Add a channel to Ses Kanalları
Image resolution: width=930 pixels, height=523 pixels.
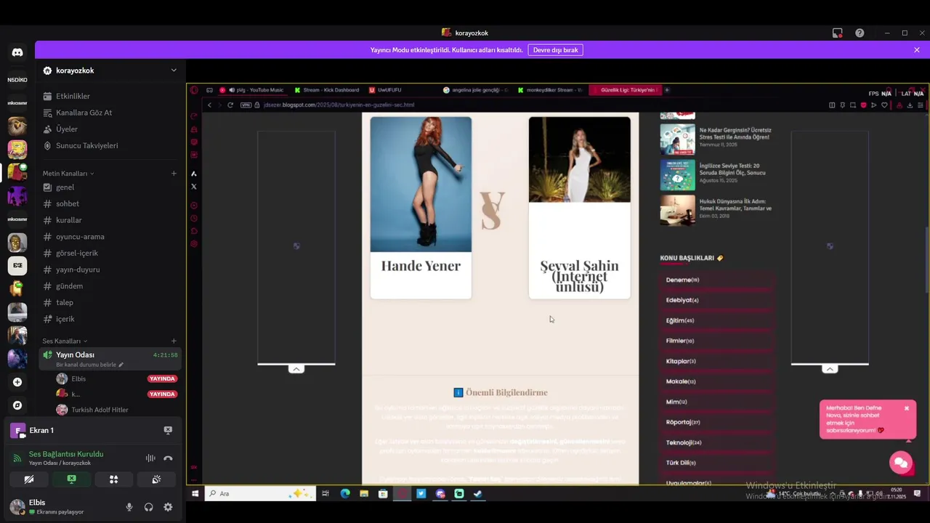(174, 341)
